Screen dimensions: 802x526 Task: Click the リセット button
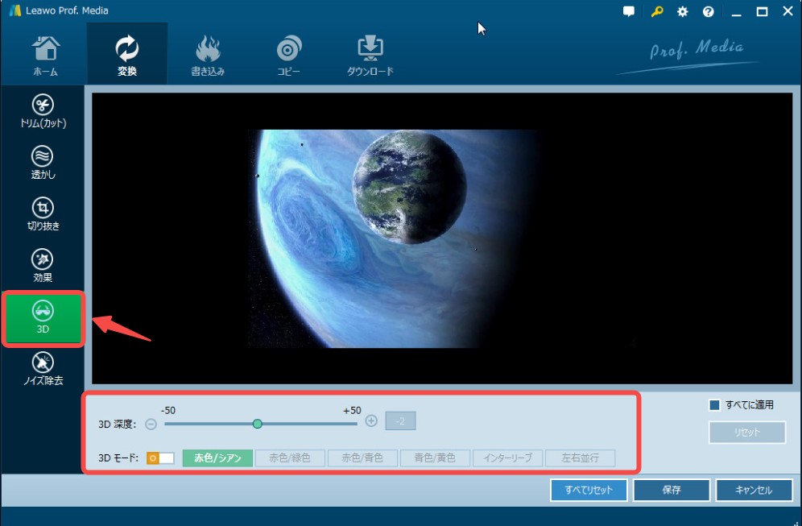(747, 433)
